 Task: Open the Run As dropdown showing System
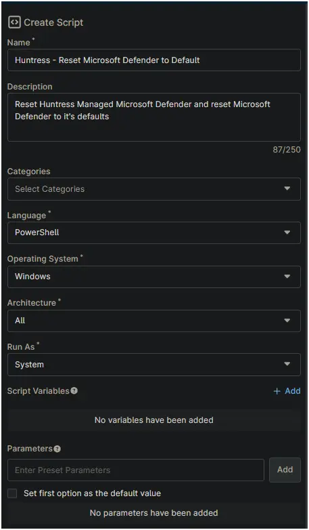[x=154, y=365]
